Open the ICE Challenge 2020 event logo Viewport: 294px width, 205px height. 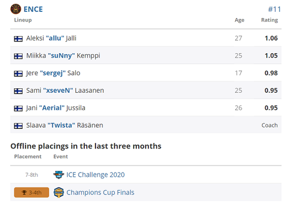59,175
